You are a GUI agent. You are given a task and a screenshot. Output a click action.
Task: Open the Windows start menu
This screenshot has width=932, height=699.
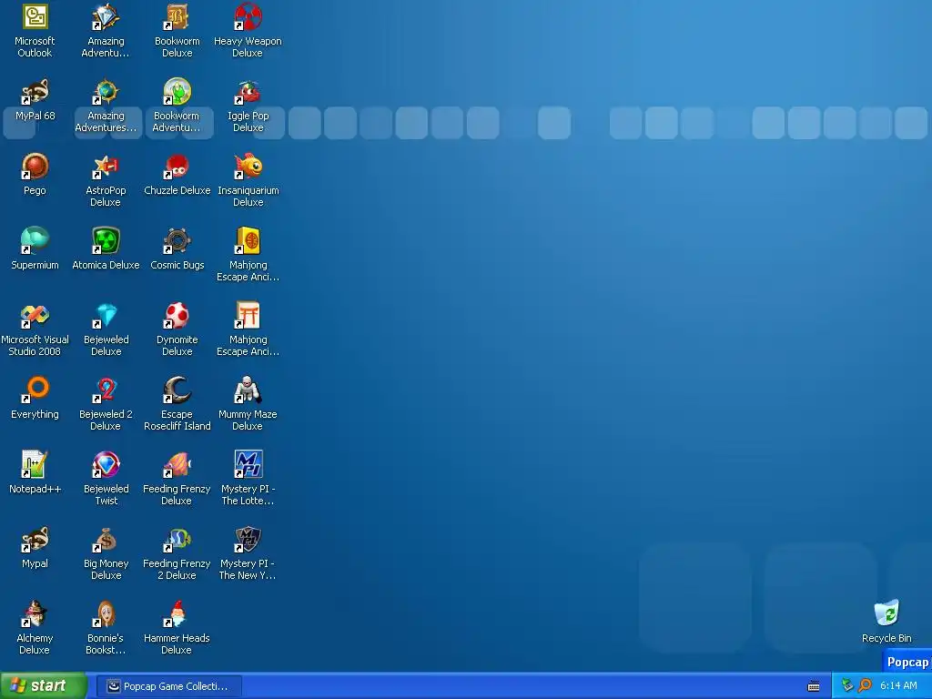tap(44, 686)
